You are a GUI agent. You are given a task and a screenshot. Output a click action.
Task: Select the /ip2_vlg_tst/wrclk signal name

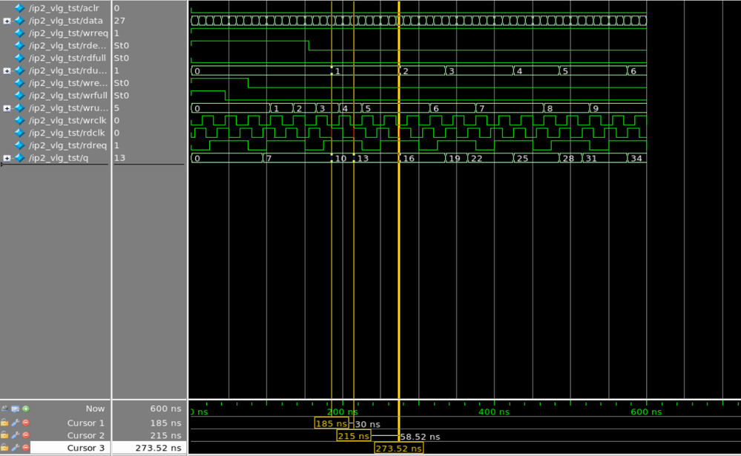coord(67,121)
